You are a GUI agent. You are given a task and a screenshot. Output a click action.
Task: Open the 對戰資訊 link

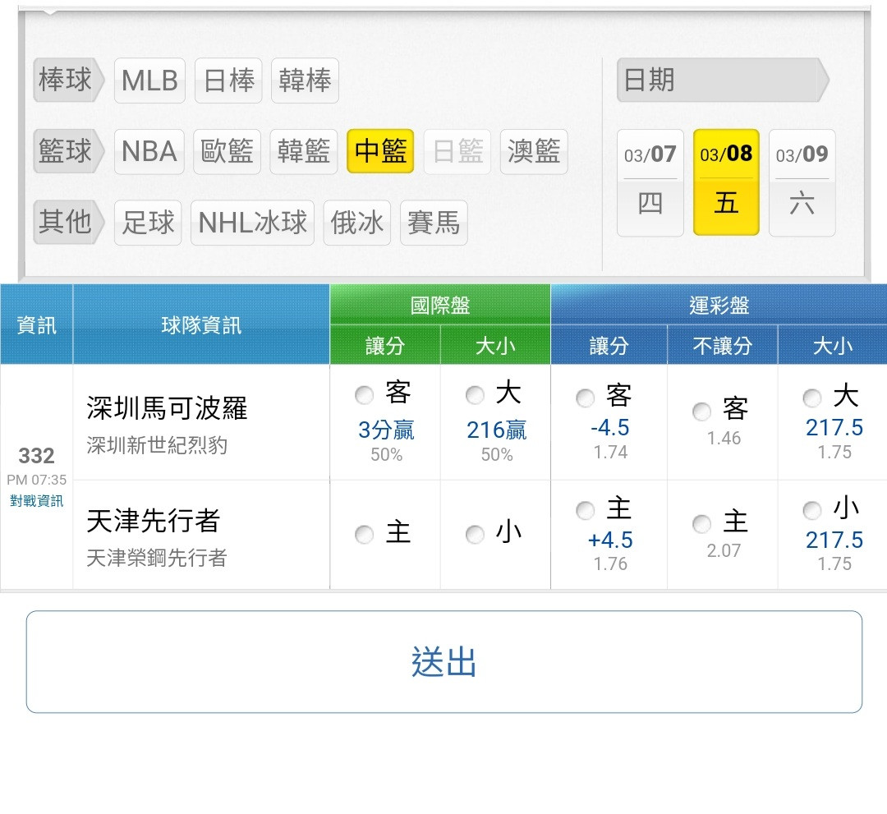36,501
